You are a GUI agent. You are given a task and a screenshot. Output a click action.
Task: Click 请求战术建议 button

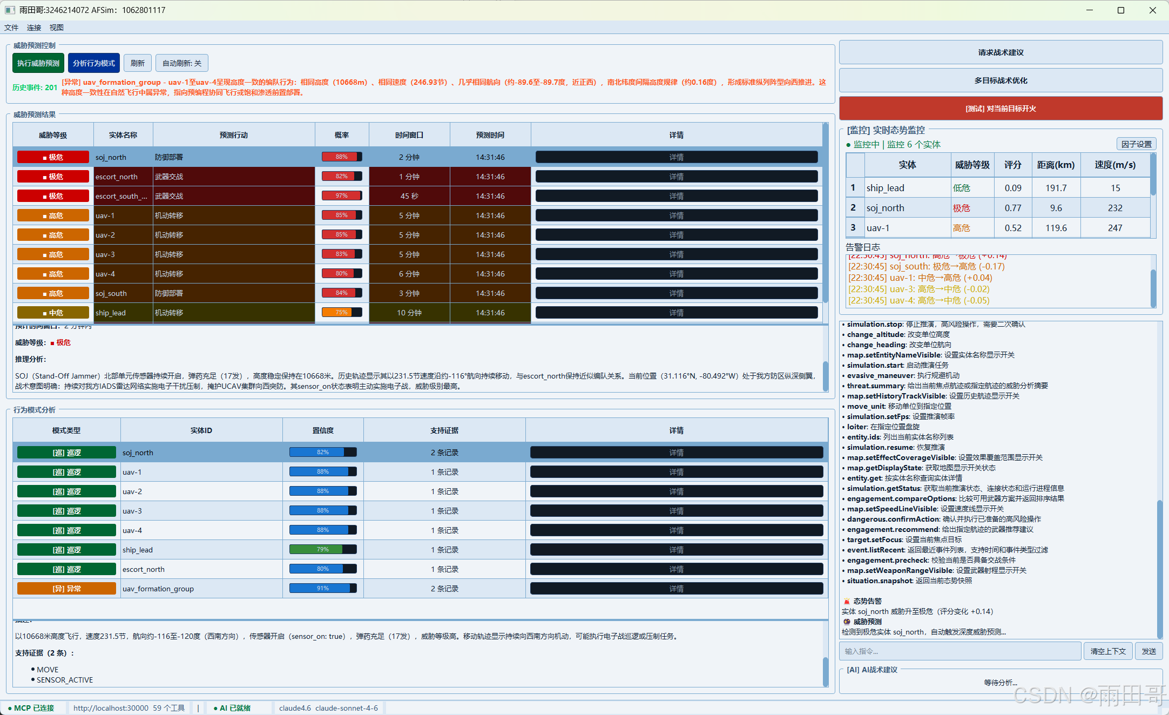[1001, 52]
